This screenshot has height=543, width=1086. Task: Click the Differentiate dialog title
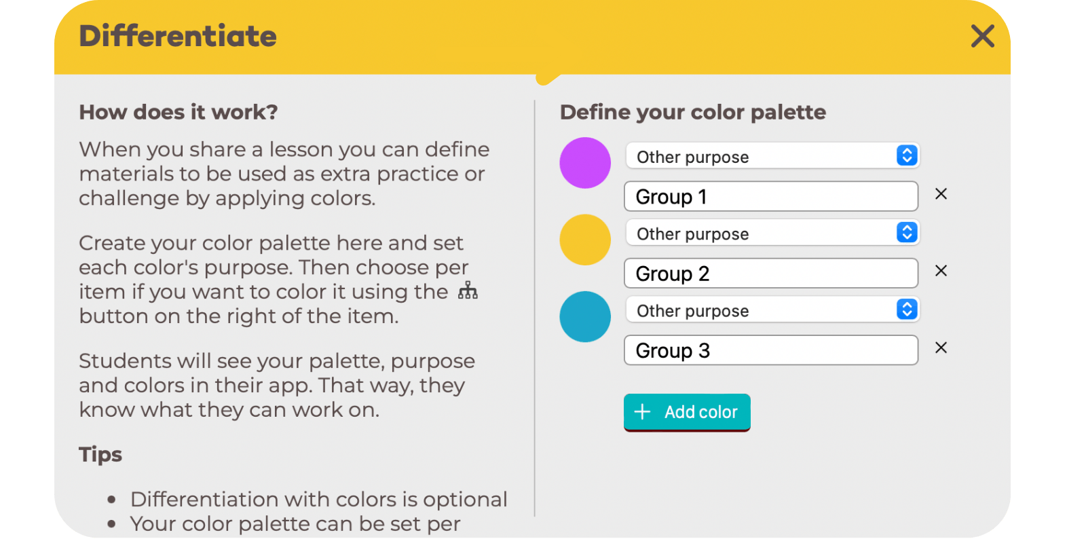(x=178, y=36)
